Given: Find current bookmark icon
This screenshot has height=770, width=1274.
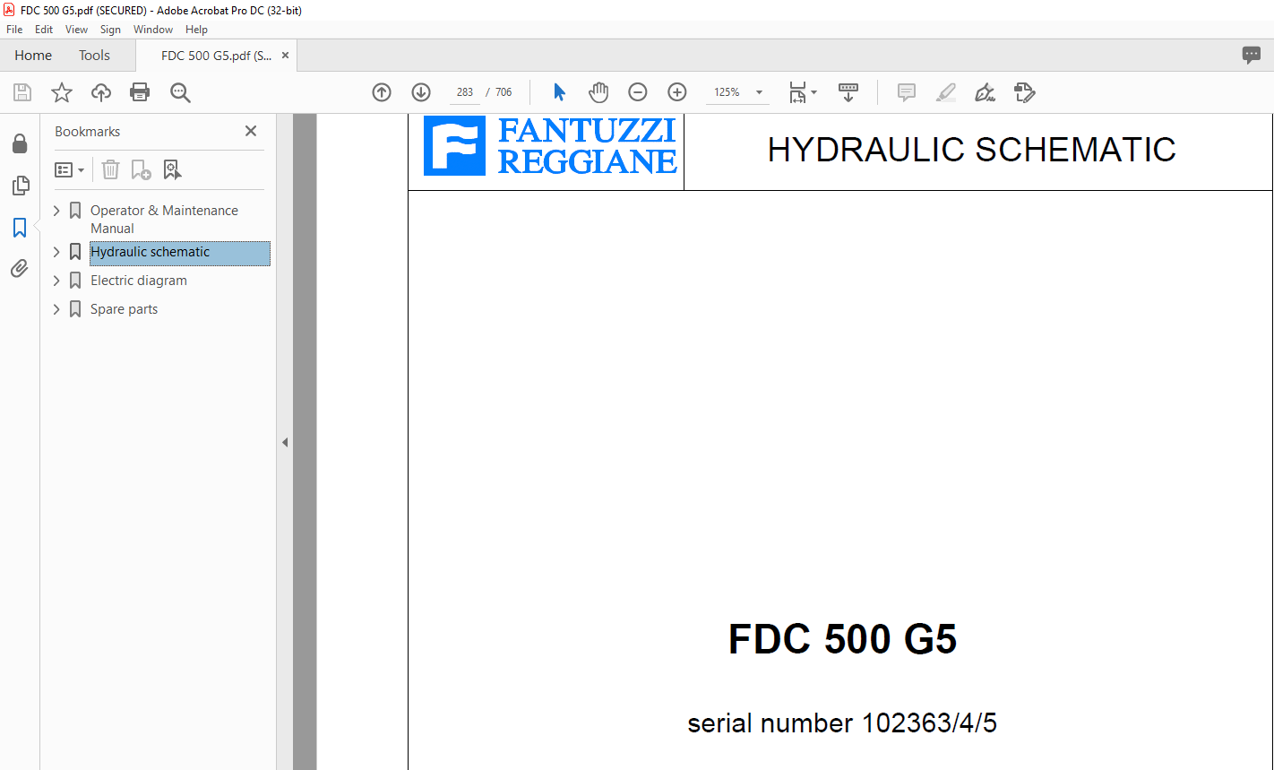Looking at the screenshot, I should (172, 169).
